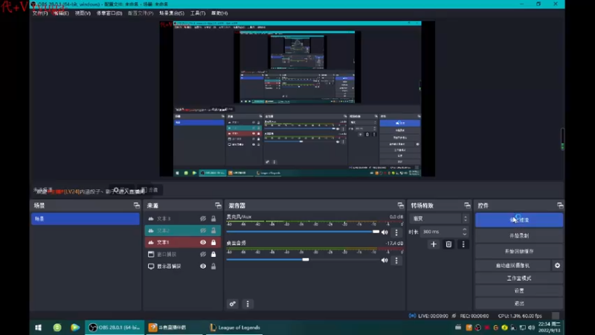Click 开始录制 start recording button

click(519, 235)
